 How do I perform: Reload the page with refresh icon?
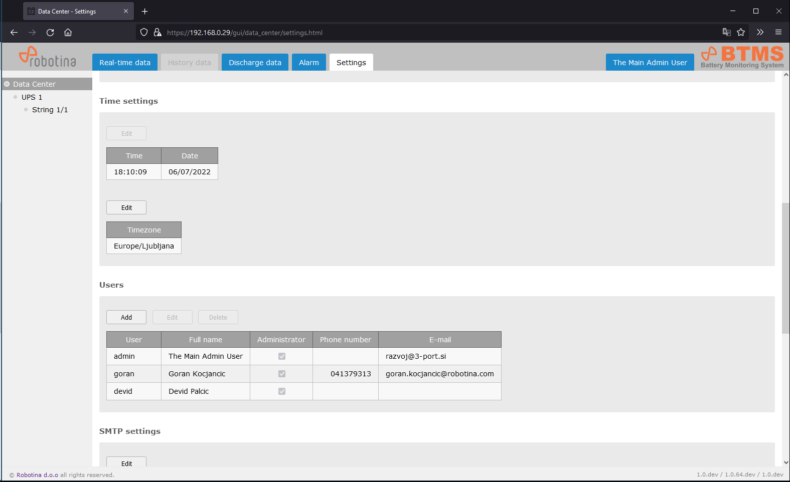(x=50, y=33)
